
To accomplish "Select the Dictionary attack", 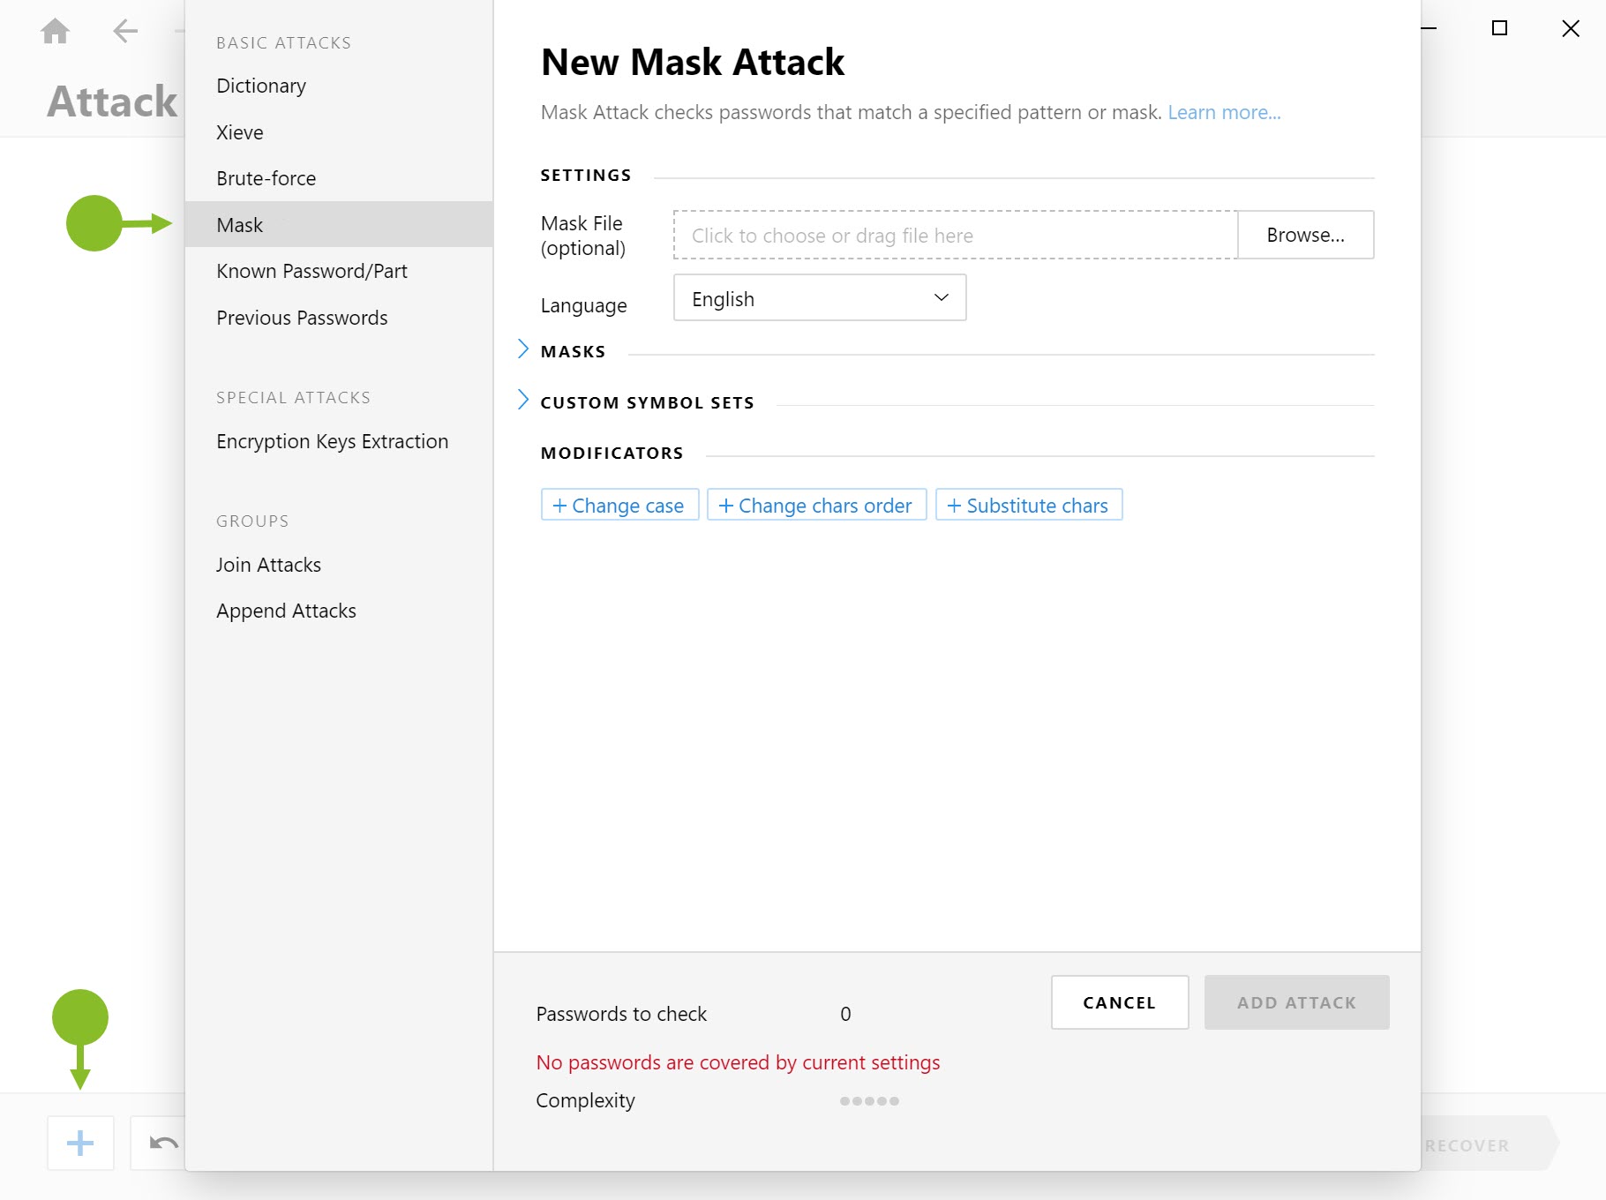I will click(x=261, y=86).
